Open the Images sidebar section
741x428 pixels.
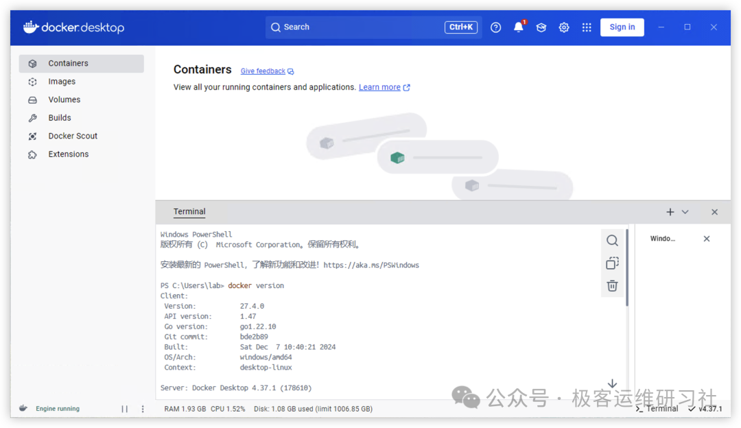coord(81,82)
